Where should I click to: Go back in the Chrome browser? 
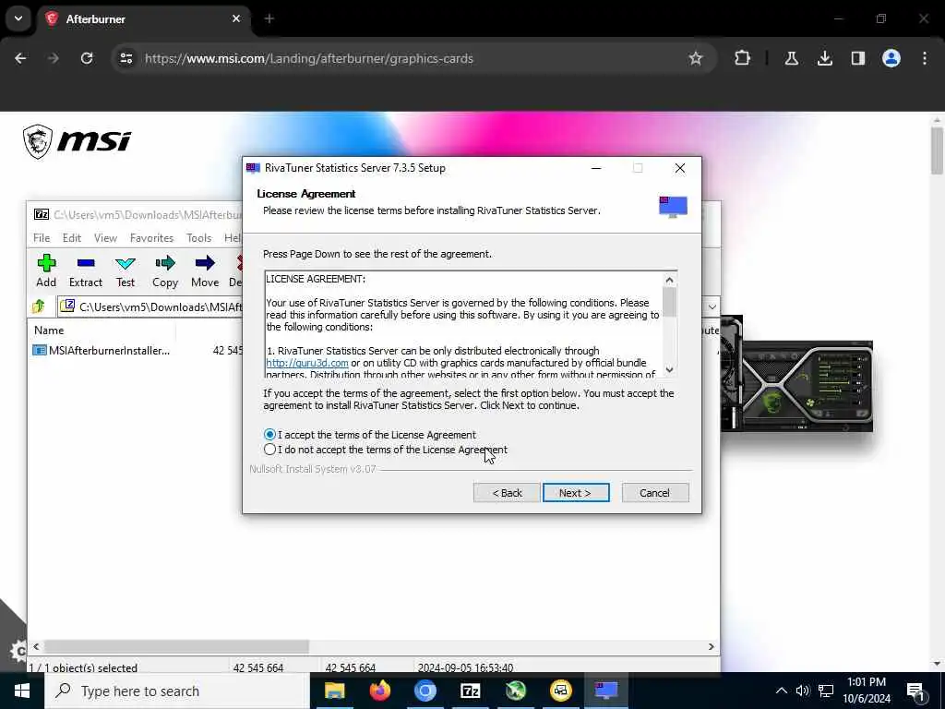(20, 58)
